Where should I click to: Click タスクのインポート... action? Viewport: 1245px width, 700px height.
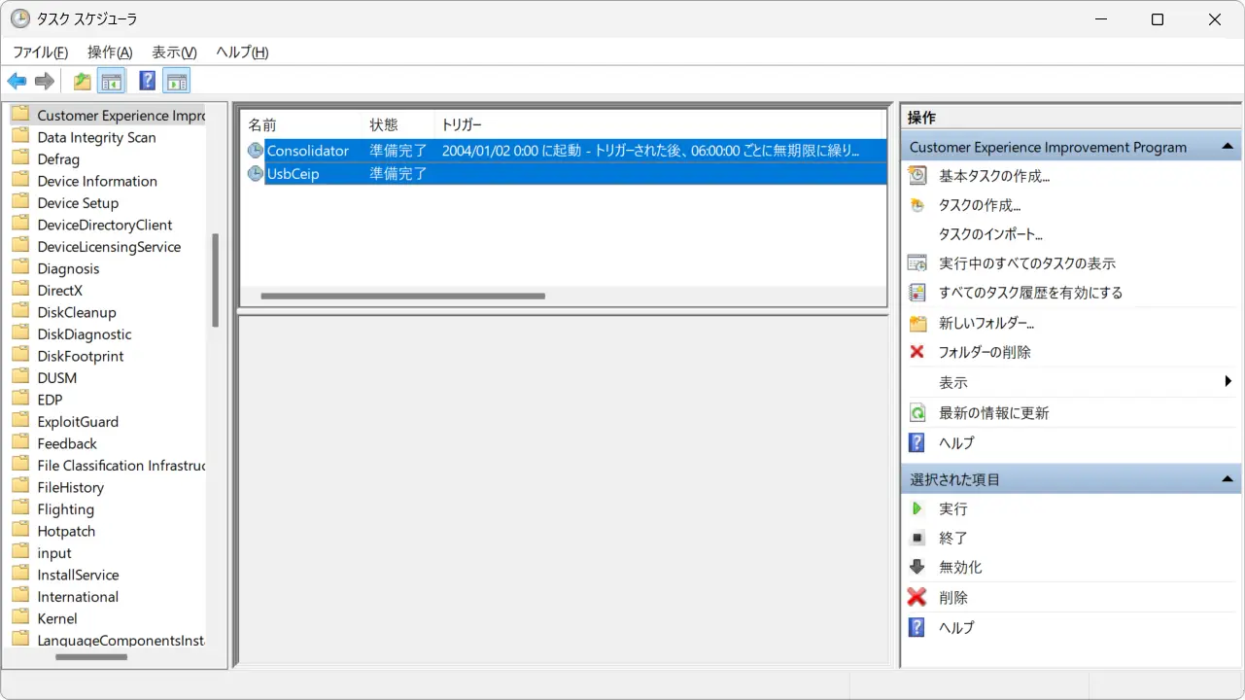[990, 234]
